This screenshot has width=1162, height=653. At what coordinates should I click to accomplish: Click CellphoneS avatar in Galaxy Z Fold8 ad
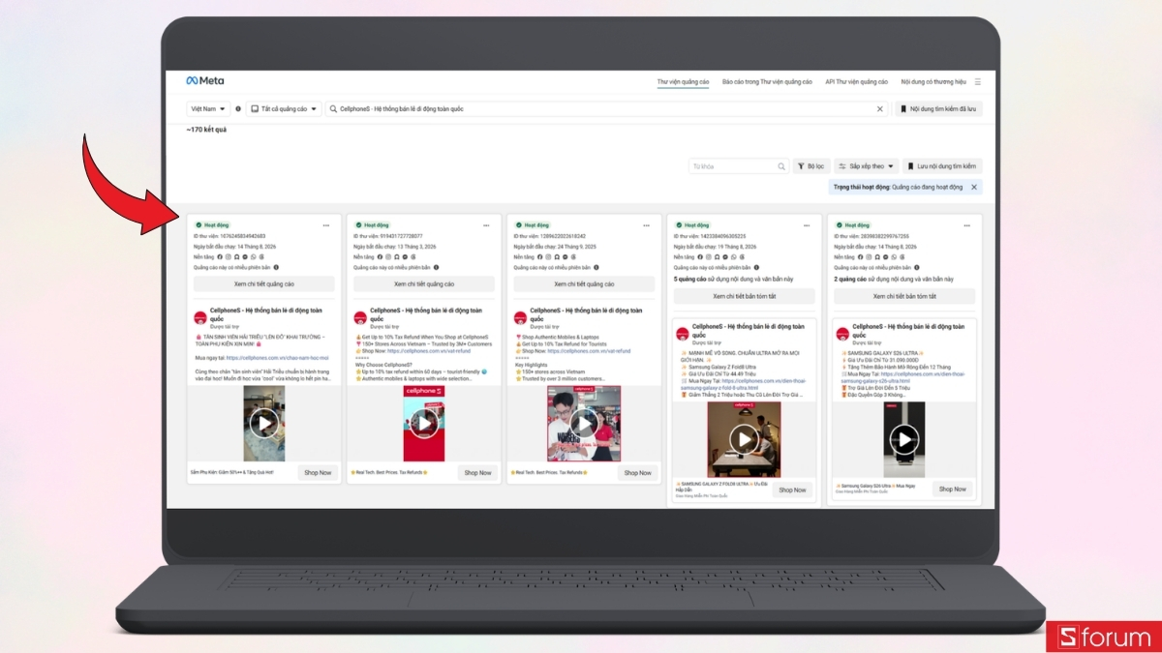coord(682,333)
